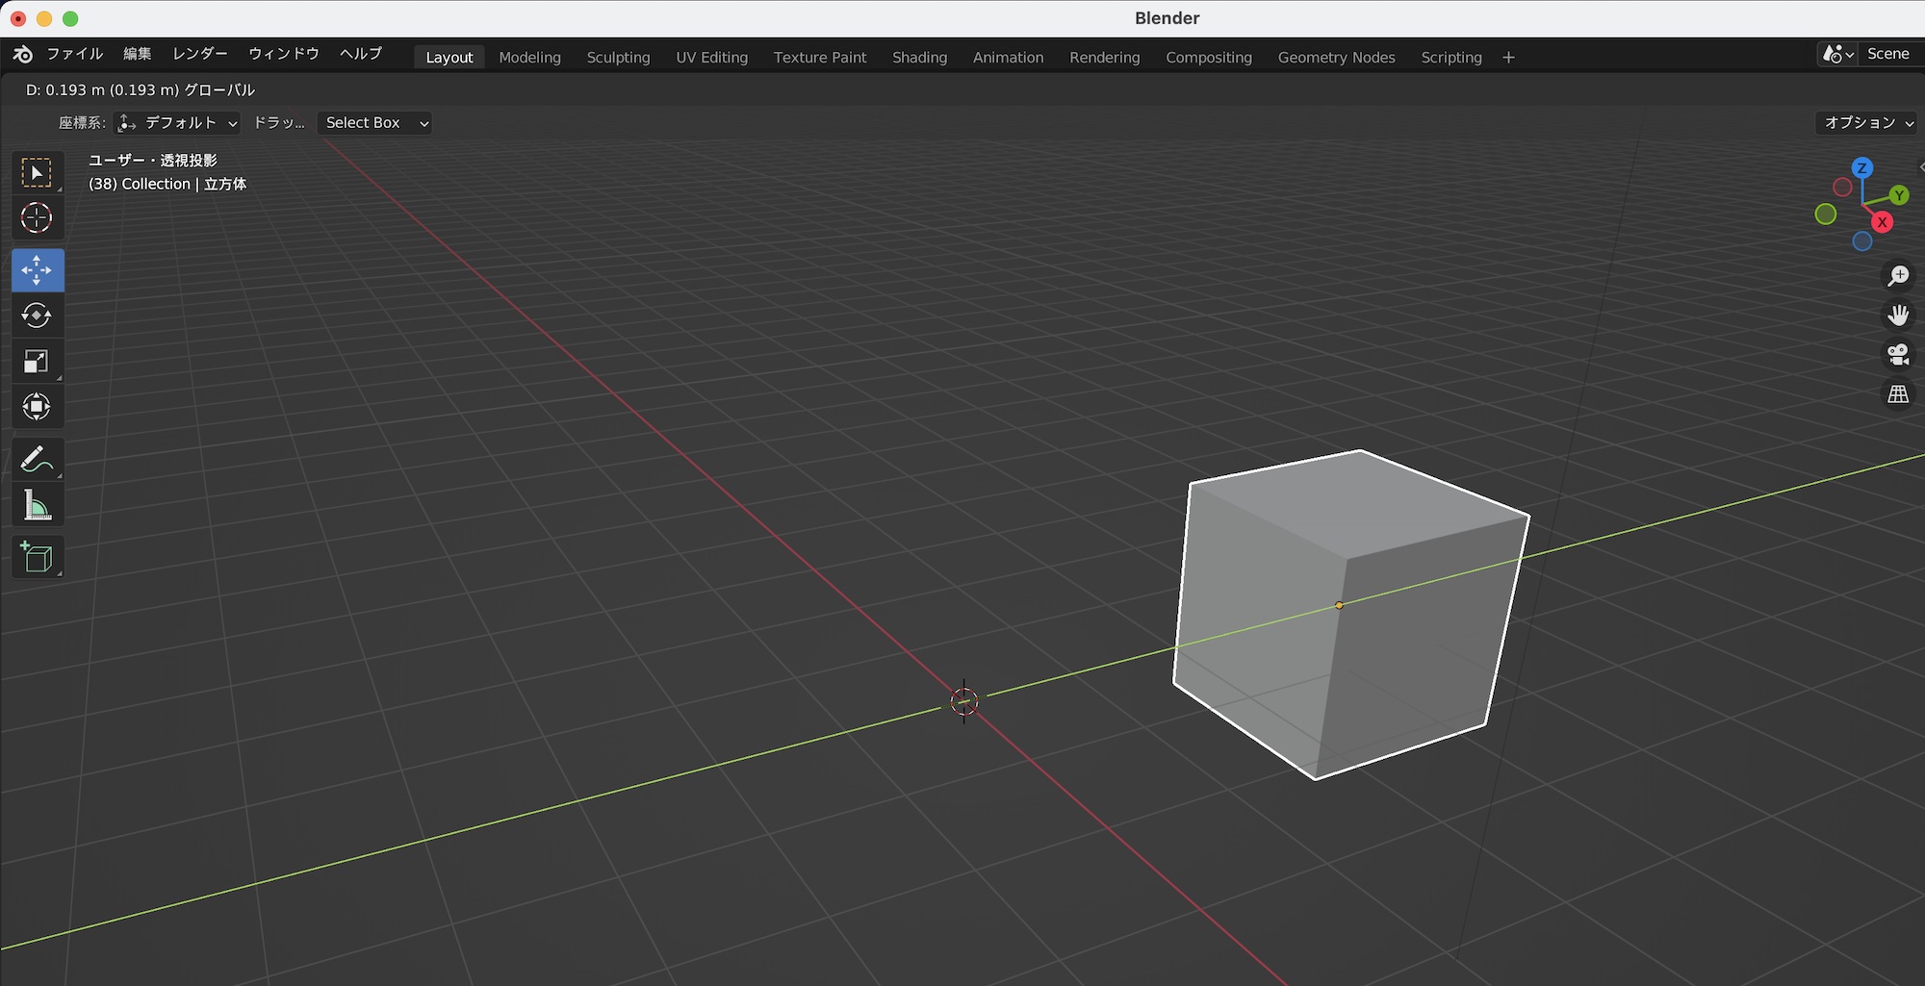Switch perspective/orthographic projection with grid icon
The width and height of the screenshot is (1925, 986).
tap(1898, 394)
